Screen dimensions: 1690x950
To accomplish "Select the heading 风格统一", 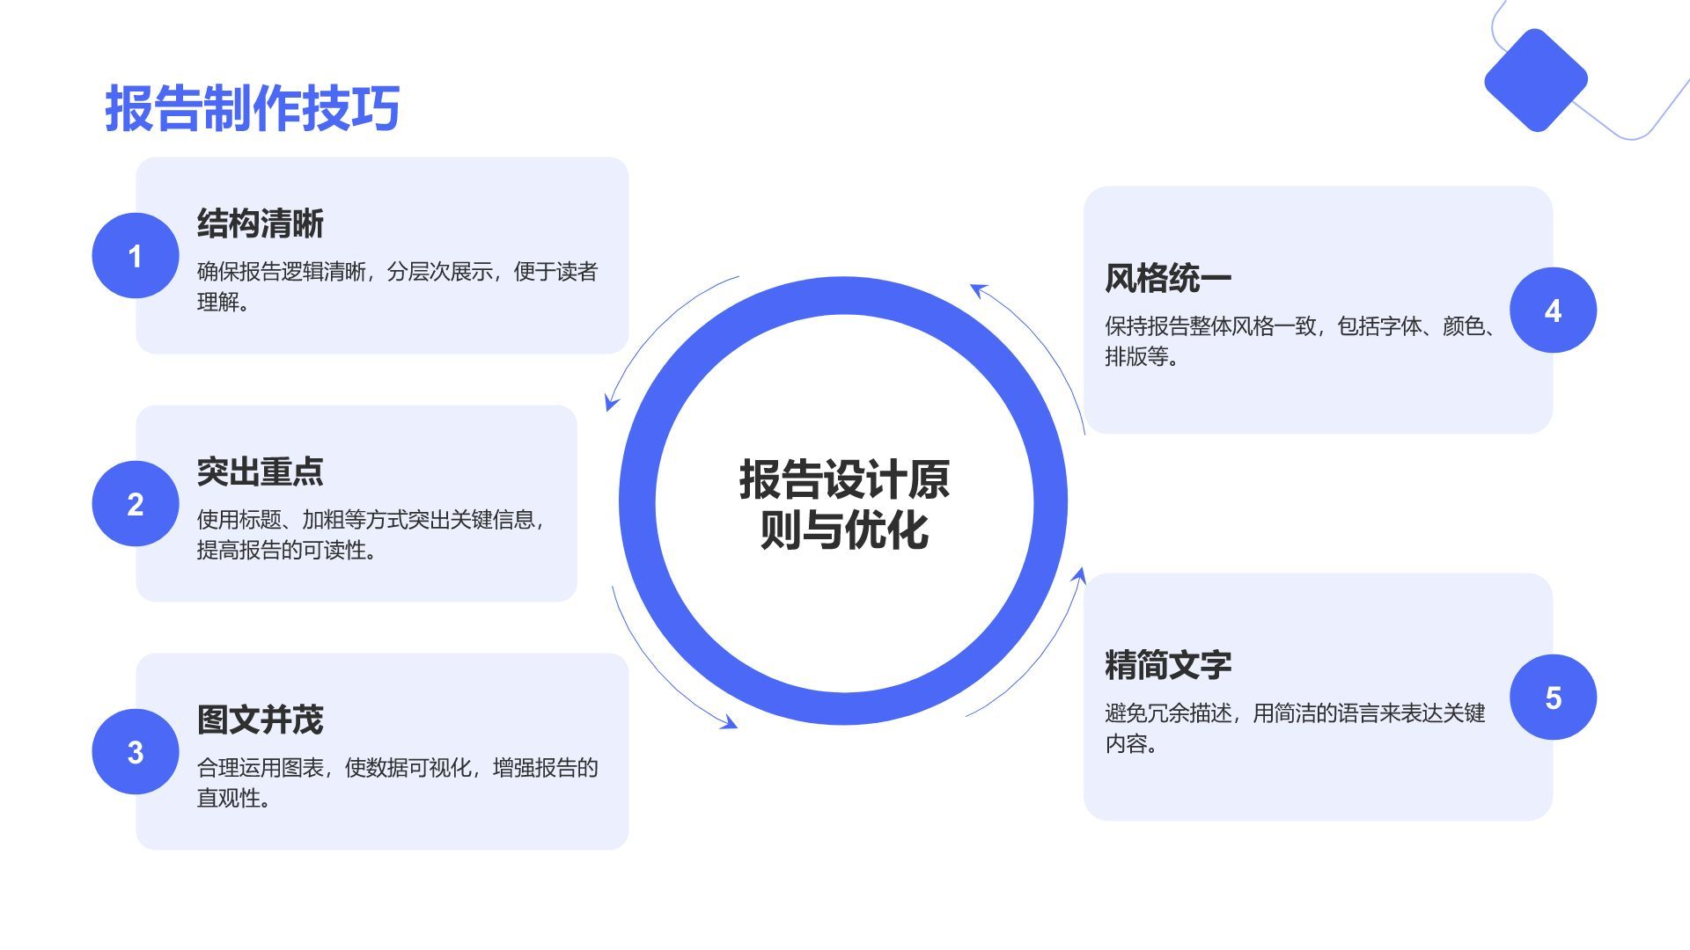I will 1168,278.
